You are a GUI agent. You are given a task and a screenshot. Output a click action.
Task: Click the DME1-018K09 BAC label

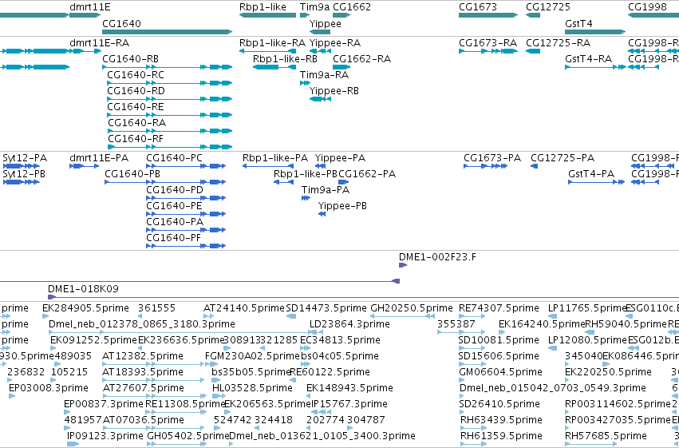pyautogui.click(x=83, y=289)
